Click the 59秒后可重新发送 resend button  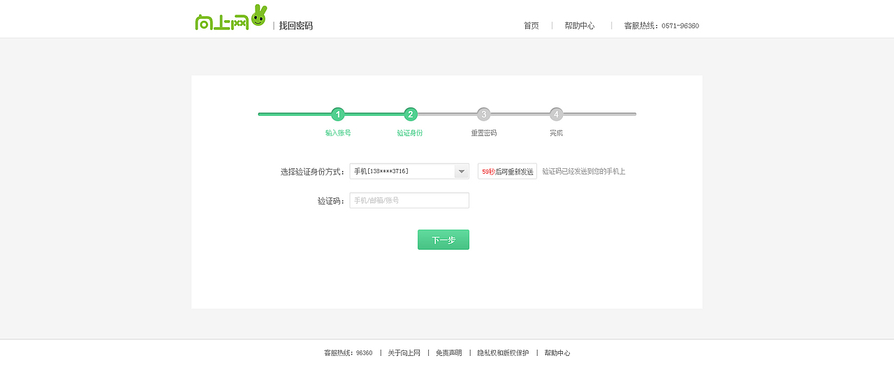click(507, 171)
